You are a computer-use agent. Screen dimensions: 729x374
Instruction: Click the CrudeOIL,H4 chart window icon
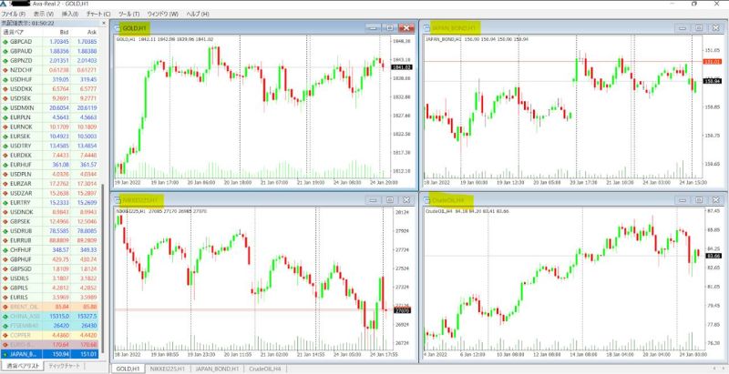(x=427, y=200)
